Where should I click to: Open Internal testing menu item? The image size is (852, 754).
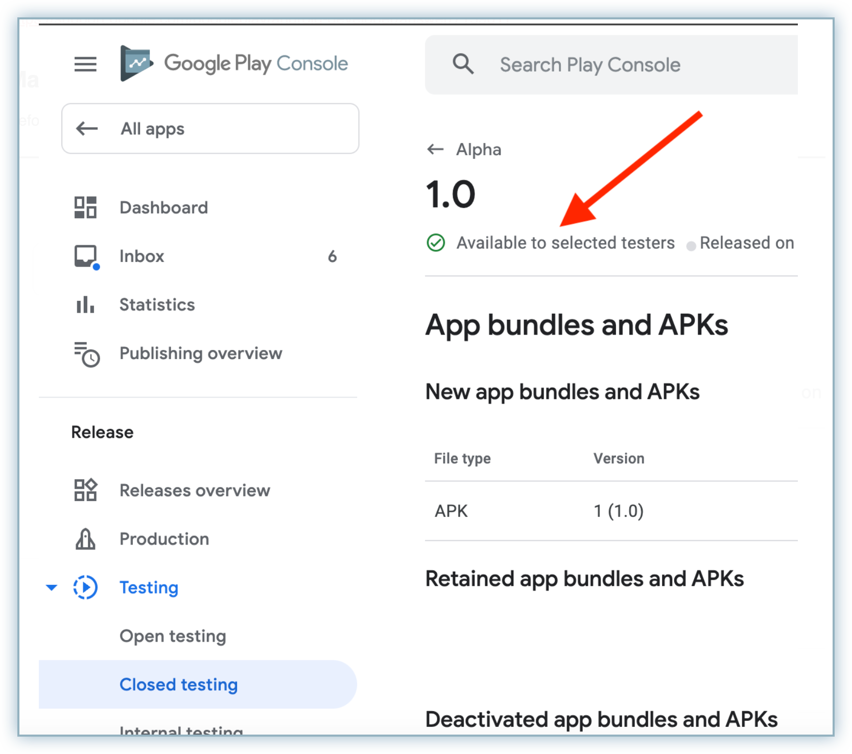tap(181, 729)
